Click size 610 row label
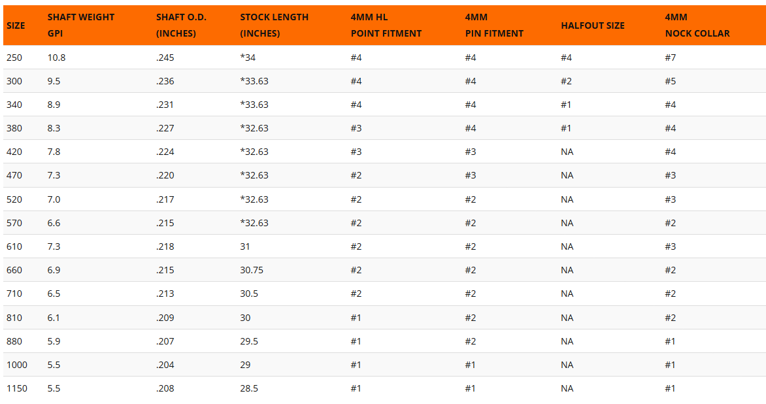Screen dimensions: 766x404 click(x=14, y=246)
